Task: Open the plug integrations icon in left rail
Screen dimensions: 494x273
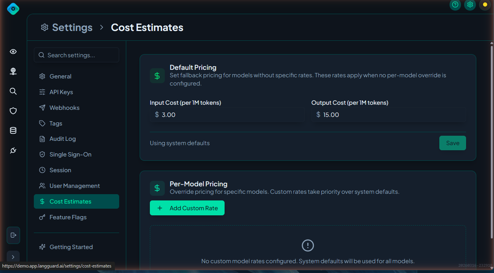Action: click(x=13, y=151)
